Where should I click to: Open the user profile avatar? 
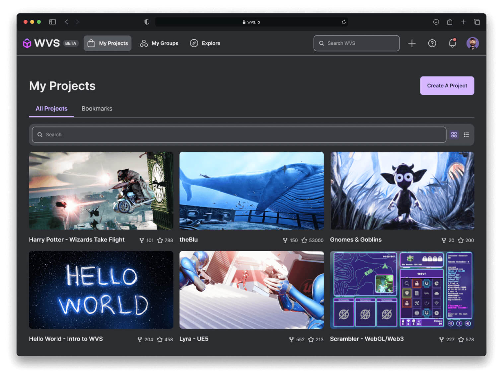click(x=472, y=43)
